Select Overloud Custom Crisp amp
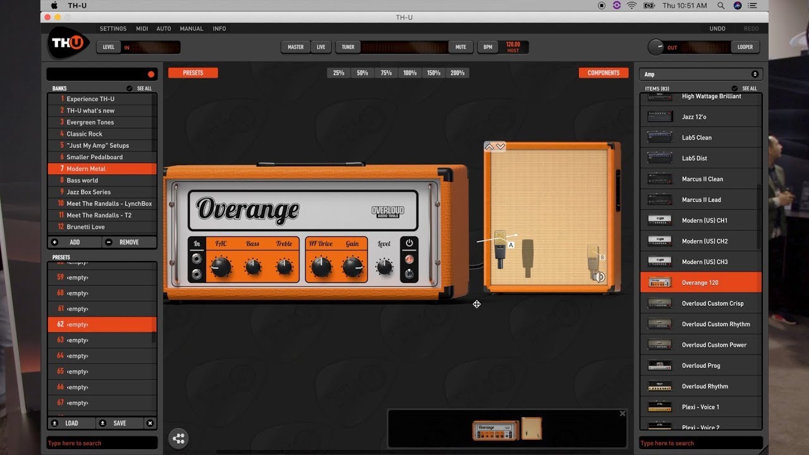Screen dimensions: 809x455 pos(701,303)
